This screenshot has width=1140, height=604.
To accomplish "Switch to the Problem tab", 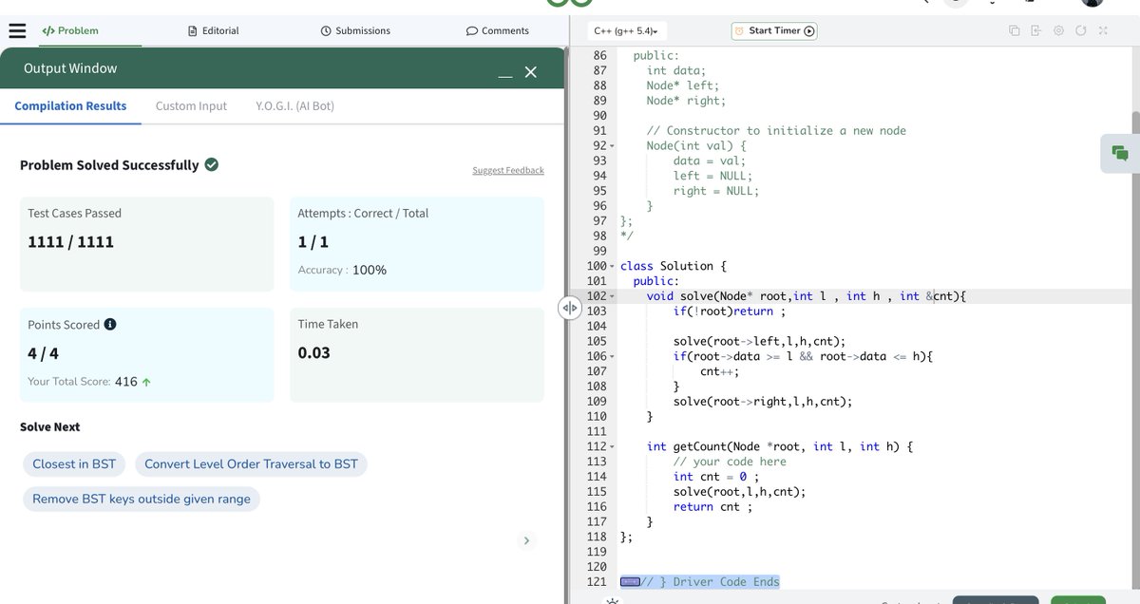I will click(70, 30).
